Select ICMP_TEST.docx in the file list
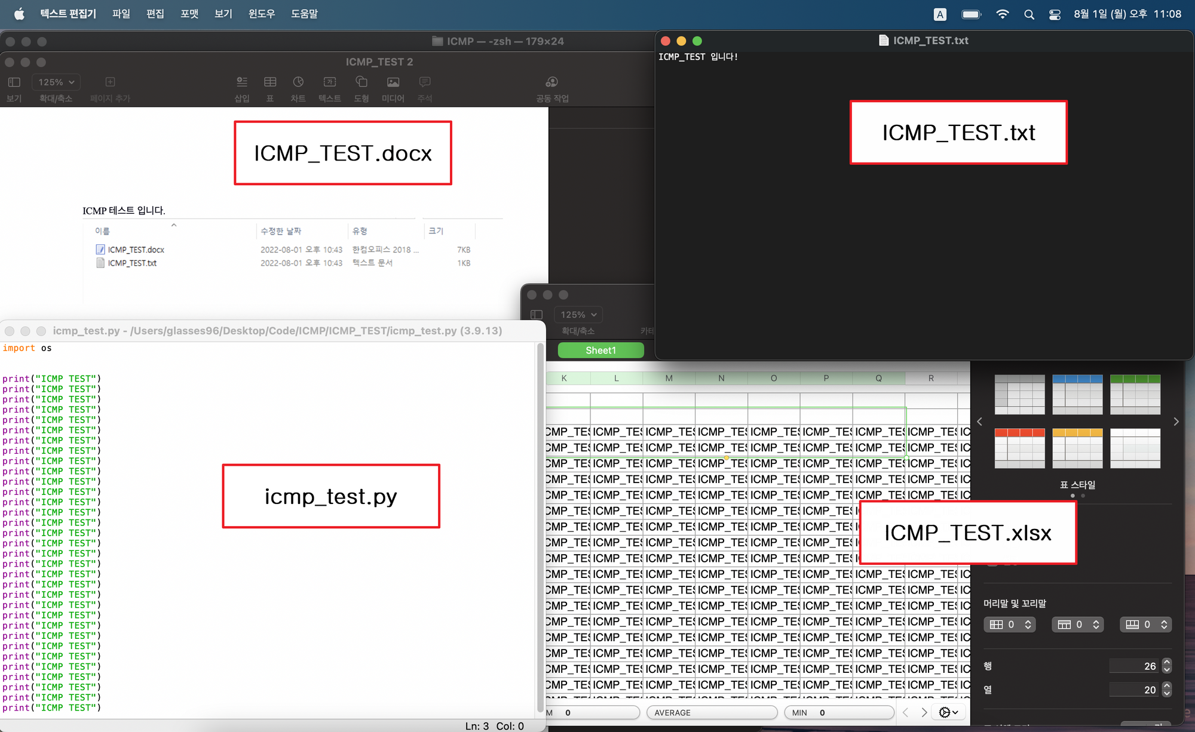Viewport: 1195px width, 732px height. pos(136,250)
